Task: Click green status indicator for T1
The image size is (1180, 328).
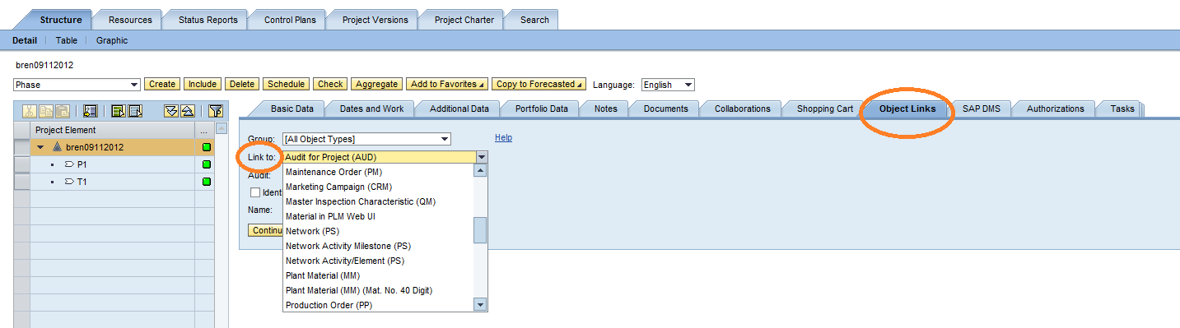Action: point(206,182)
